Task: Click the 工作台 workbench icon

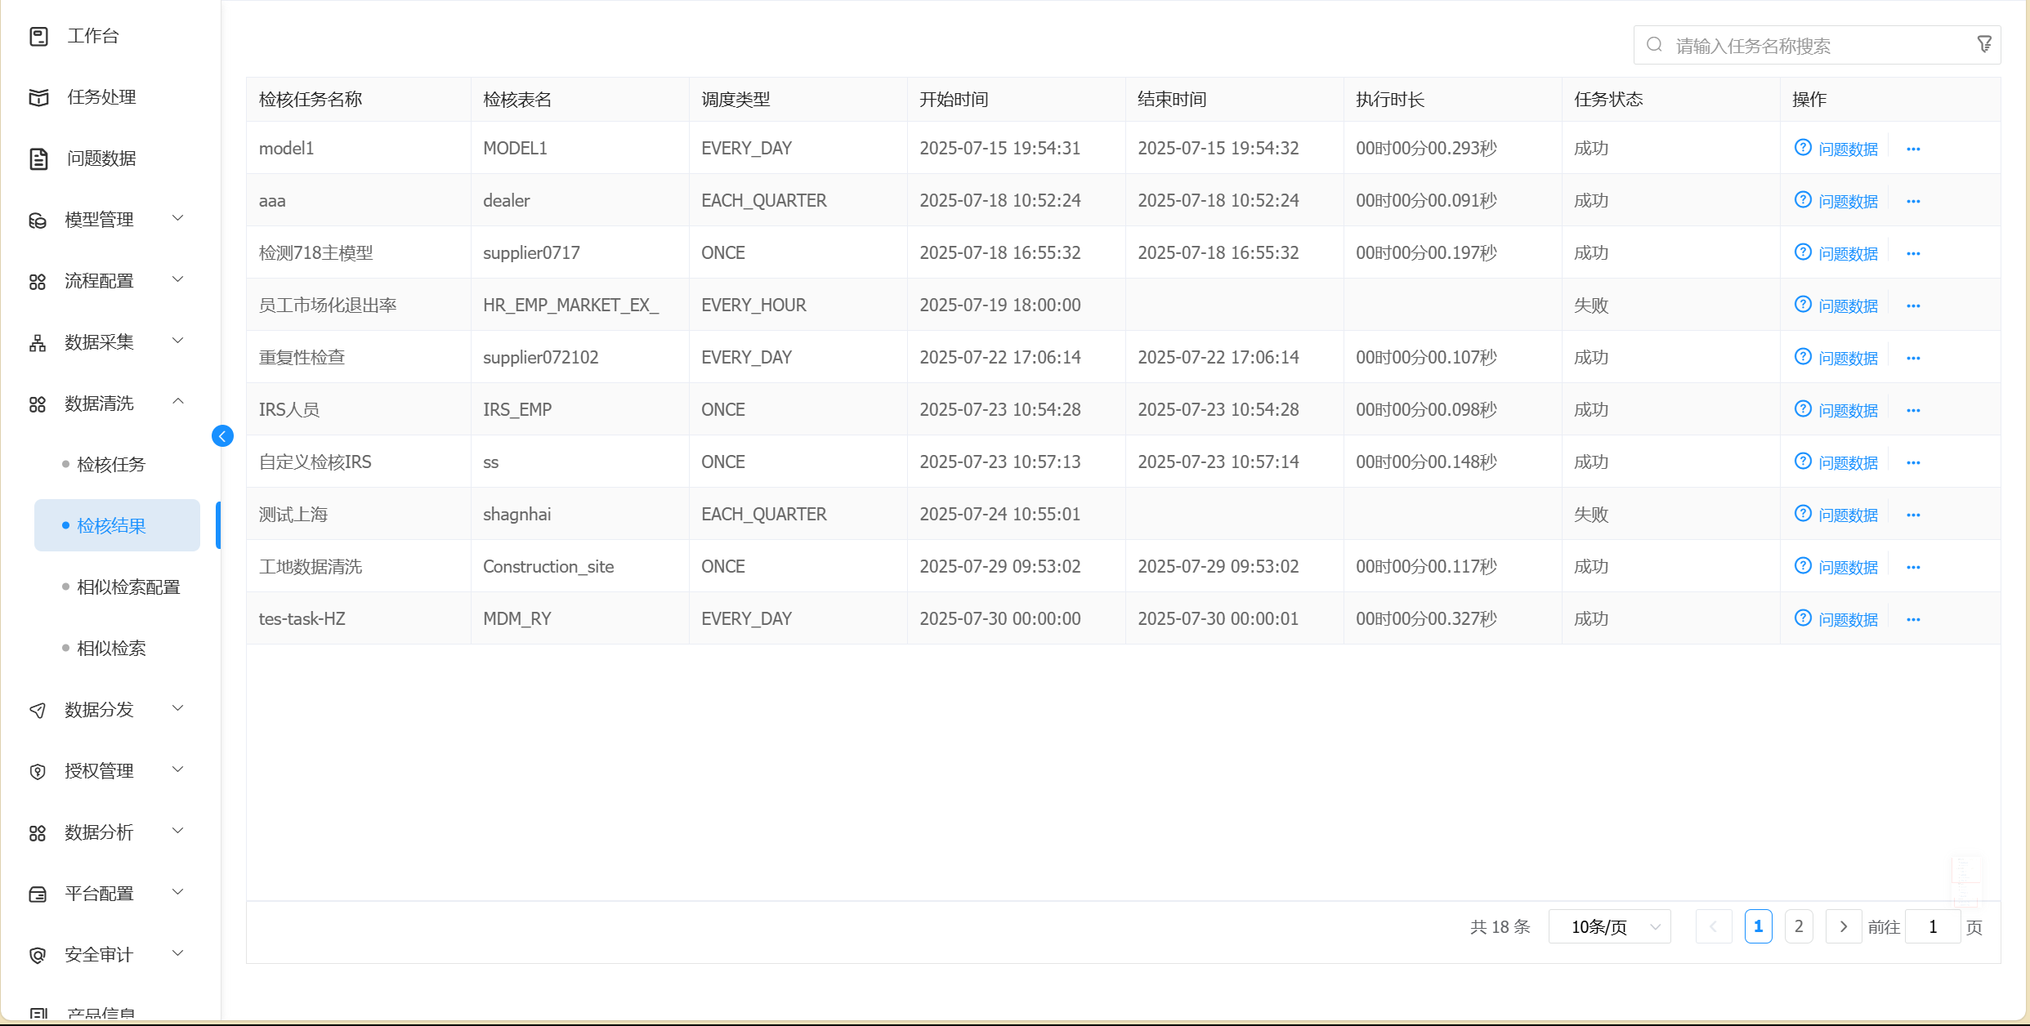Action: click(38, 36)
